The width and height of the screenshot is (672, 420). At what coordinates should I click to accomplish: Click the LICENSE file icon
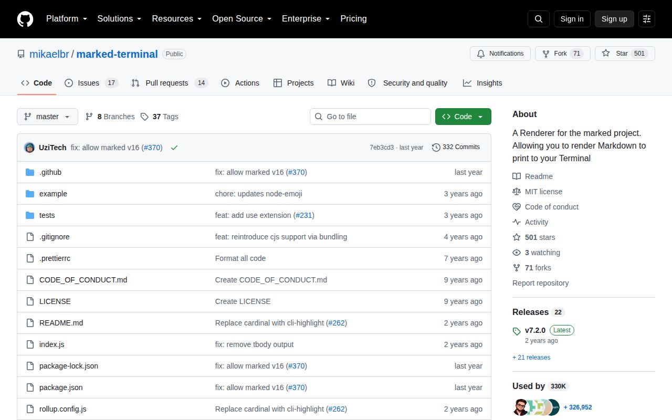[30, 301]
